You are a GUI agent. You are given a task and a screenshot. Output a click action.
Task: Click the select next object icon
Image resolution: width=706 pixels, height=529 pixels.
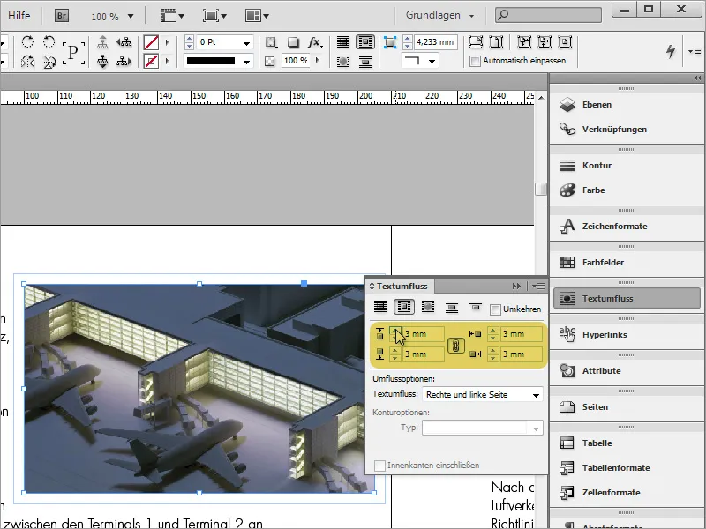click(x=124, y=61)
